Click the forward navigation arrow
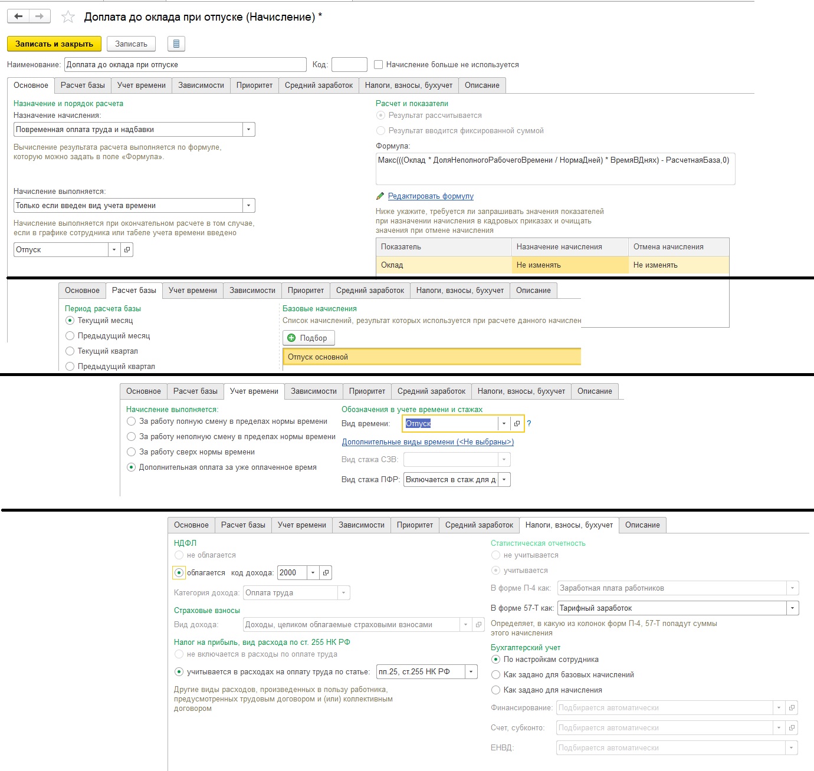 [x=40, y=17]
